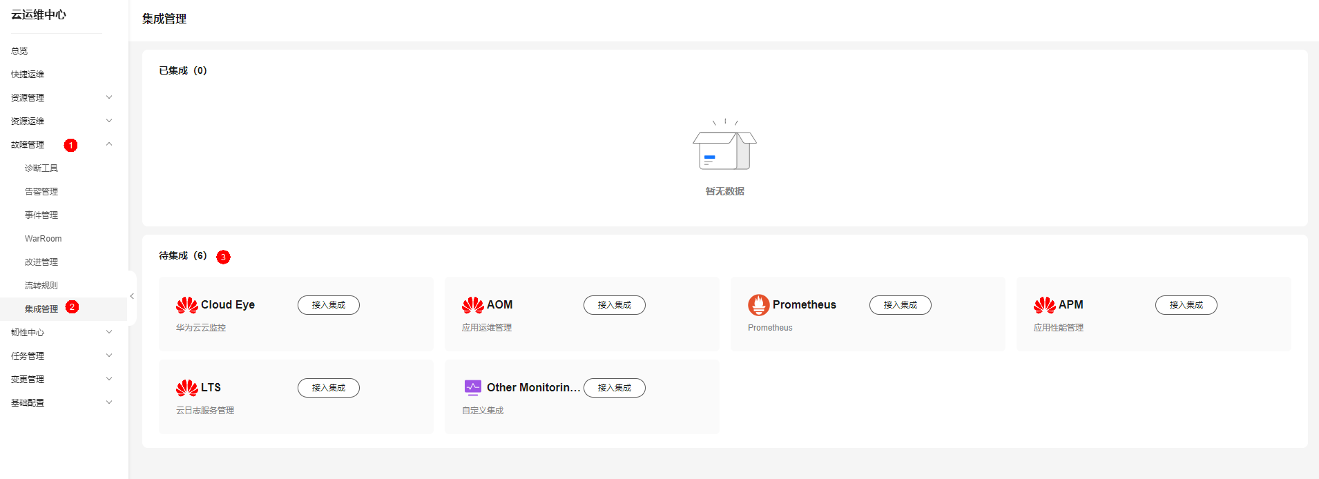Image resolution: width=1319 pixels, height=479 pixels.
Task: Expand the 变更管理 menu chevron
Action: 109,379
